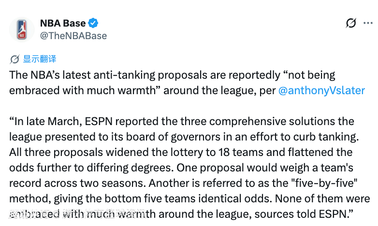Open the NBA Base display name
378x226 pixels.
point(63,23)
